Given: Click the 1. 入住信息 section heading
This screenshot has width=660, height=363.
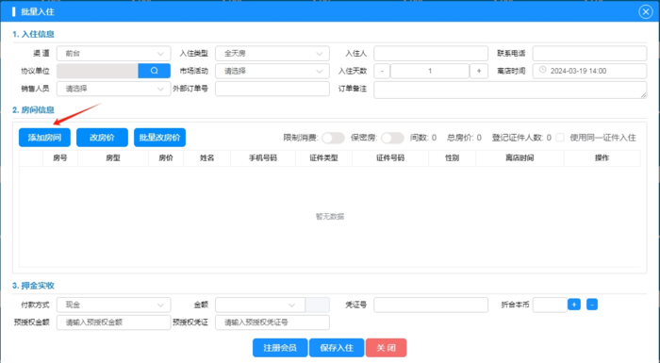Looking at the screenshot, I should tap(33, 34).
